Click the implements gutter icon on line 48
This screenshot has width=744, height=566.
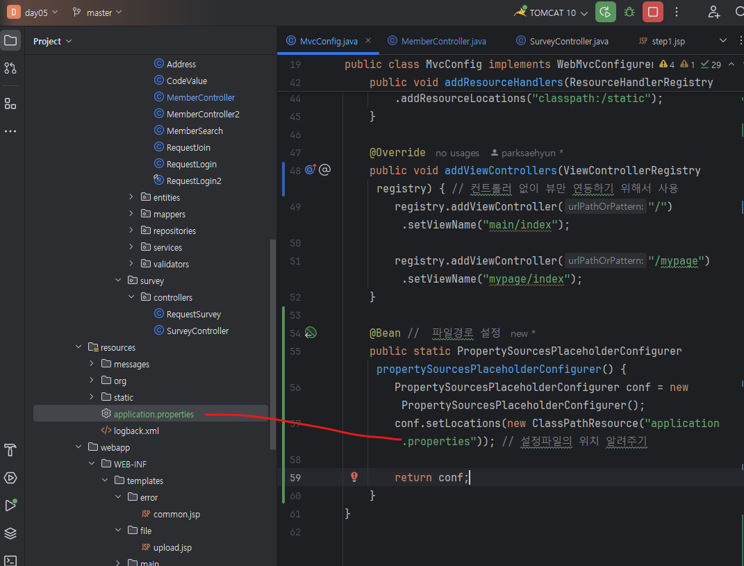tap(311, 169)
